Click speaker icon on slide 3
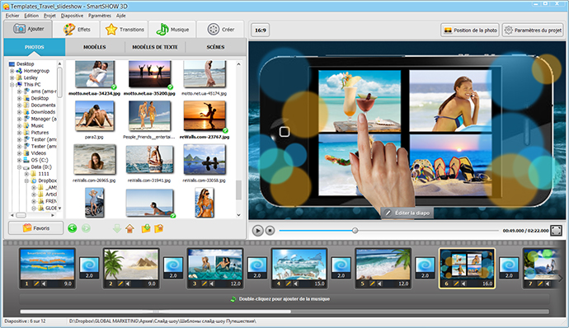 point(212,283)
